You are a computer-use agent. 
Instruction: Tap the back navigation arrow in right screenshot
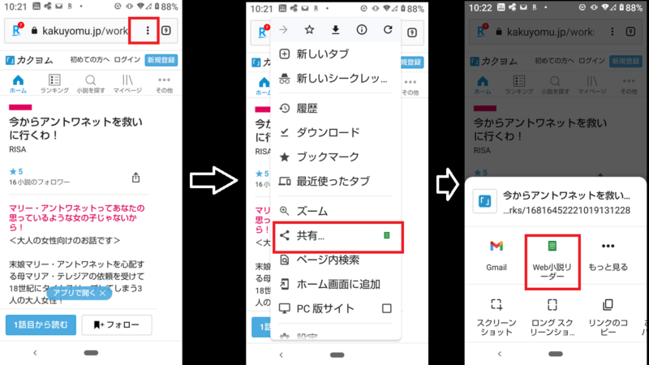point(500,354)
